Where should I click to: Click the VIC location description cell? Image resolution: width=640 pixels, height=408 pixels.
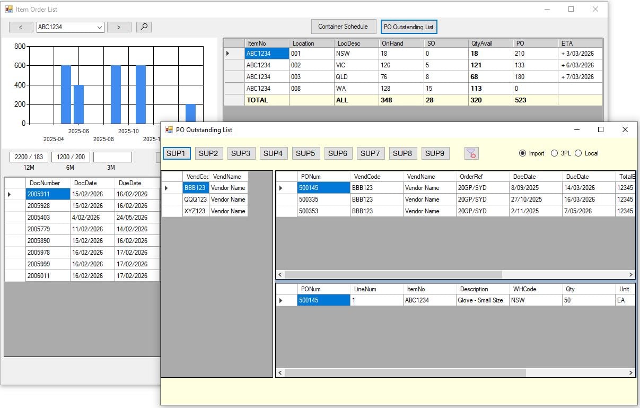356,65
